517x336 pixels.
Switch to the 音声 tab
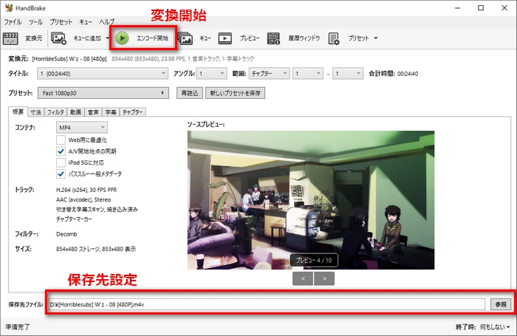coord(93,112)
